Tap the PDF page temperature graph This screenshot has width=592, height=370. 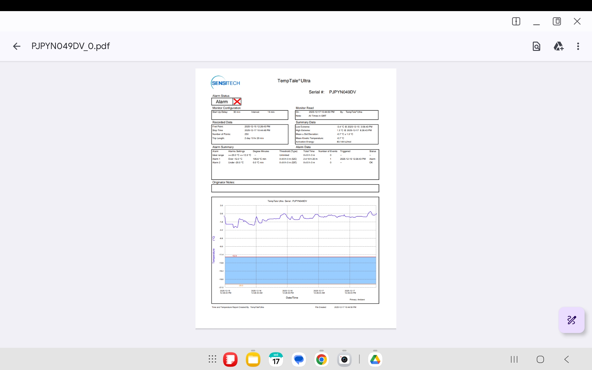295,250
